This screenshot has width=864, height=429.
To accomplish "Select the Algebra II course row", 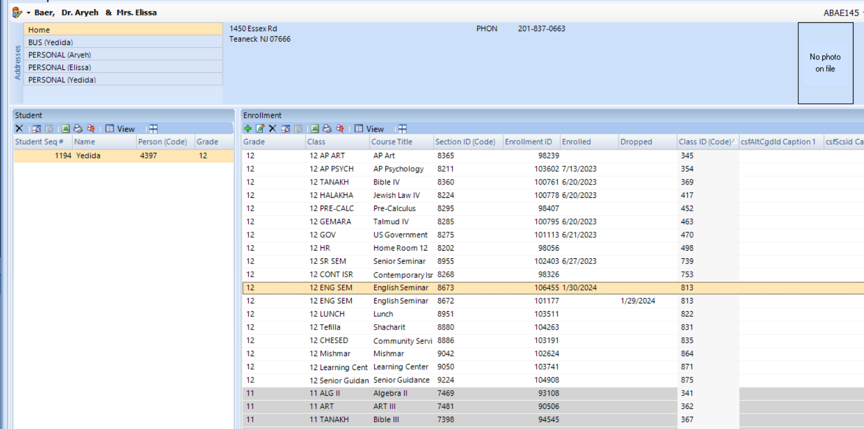I will [x=553, y=393].
